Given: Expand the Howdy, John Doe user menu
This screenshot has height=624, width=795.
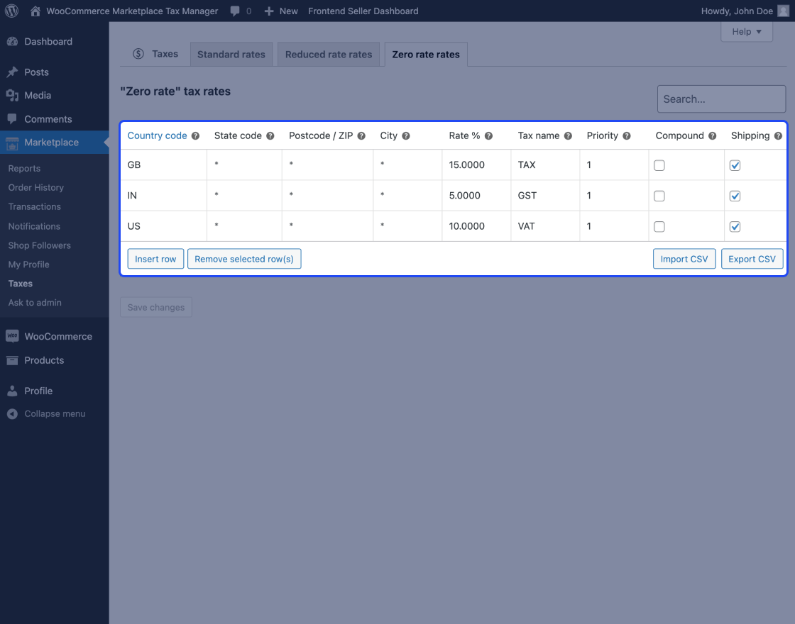Looking at the screenshot, I should click(x=745, y=11).
